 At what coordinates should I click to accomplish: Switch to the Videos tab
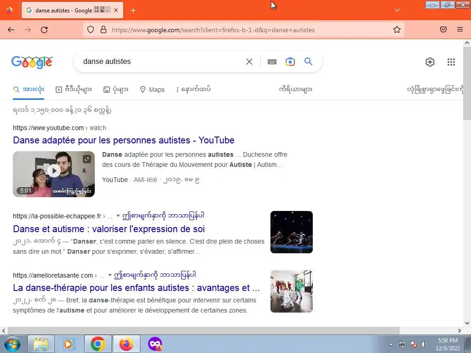74,90
